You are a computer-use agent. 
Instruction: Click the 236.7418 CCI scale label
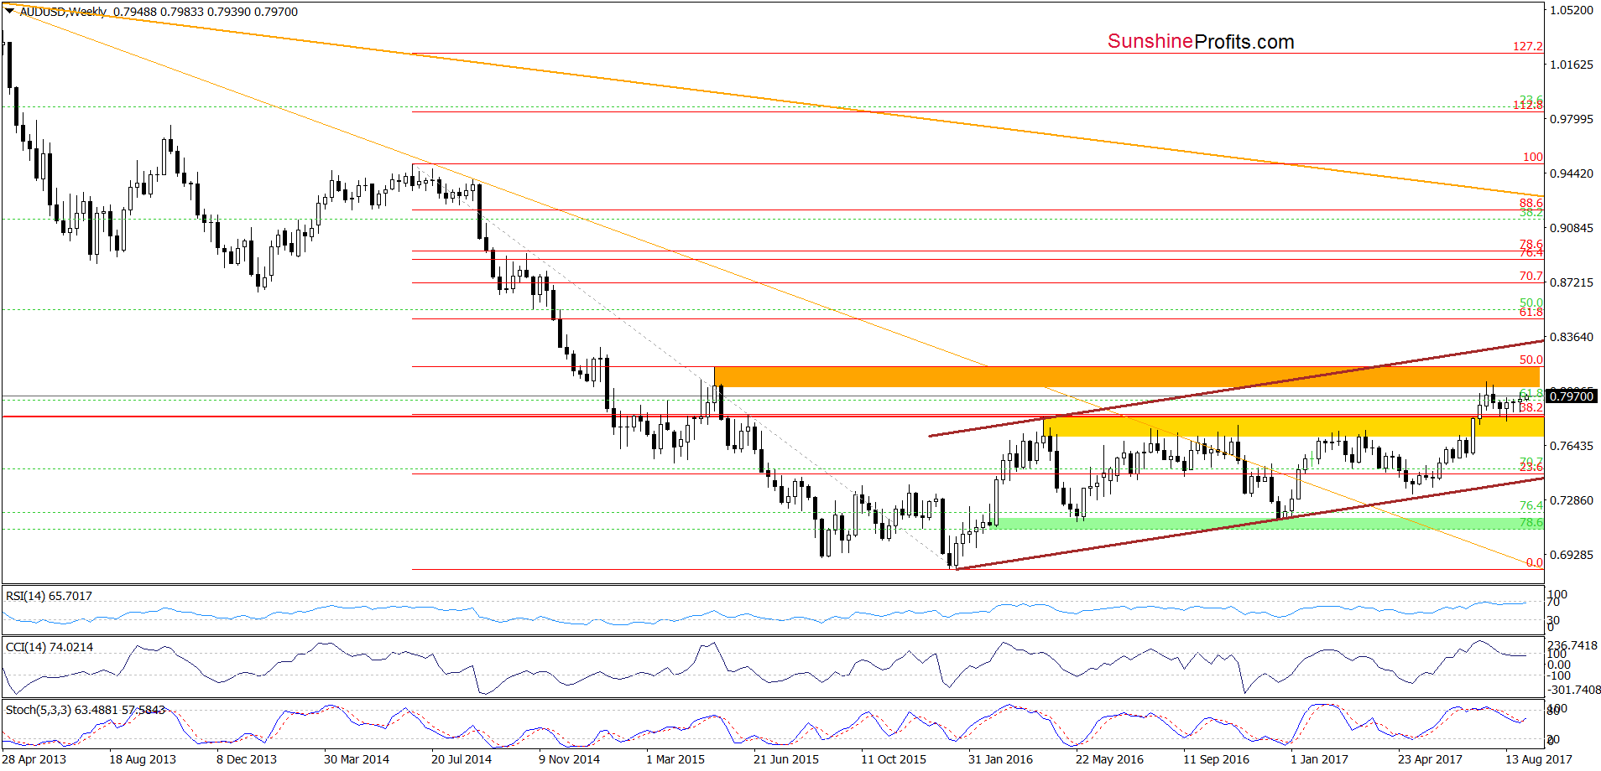click(1573, 645)
